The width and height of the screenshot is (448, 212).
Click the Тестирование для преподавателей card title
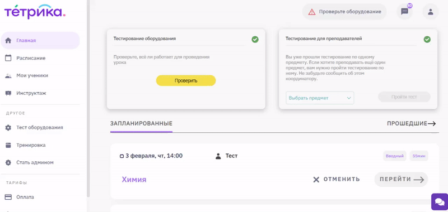[x=324, y=38]
